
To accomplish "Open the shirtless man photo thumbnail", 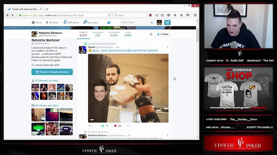I will [x=52, y=129].
